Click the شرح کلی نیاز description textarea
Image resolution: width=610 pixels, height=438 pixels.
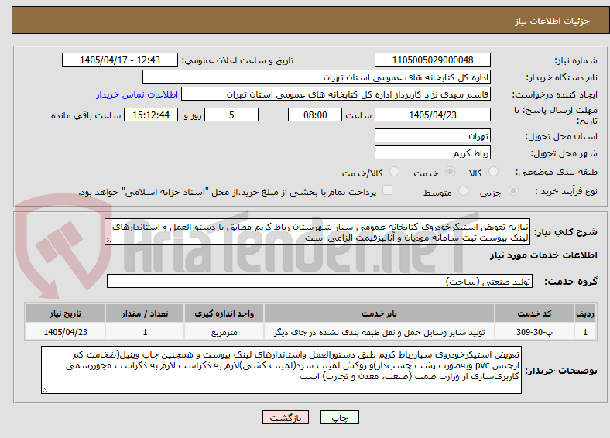(317, 232)
